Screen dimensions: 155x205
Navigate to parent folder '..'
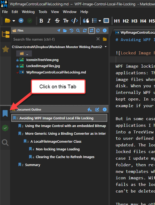click(x=24, y=54)
